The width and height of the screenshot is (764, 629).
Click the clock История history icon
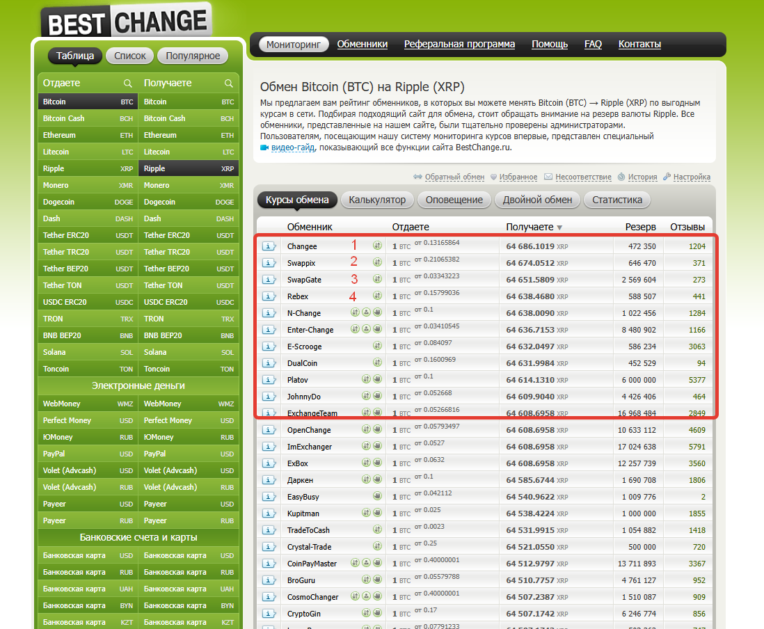tap(621, 177)
